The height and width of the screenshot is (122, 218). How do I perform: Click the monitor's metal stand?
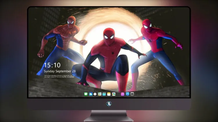click(109, 116)
